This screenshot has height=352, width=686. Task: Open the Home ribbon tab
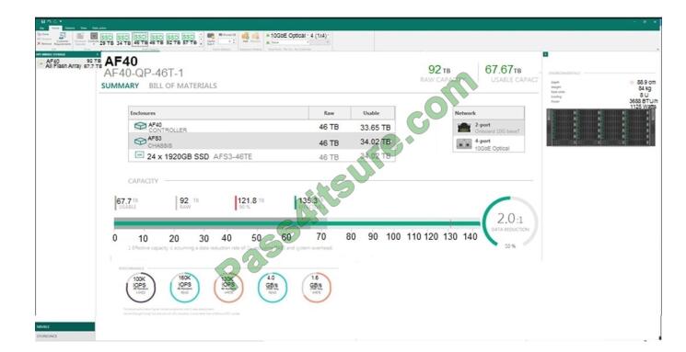coord(55,28)
